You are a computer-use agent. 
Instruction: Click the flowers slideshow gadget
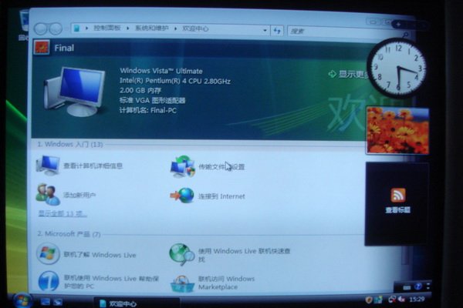[x=397, y=131]
